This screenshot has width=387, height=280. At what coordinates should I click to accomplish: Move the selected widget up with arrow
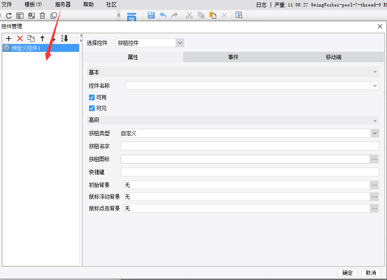click(42, 38)
